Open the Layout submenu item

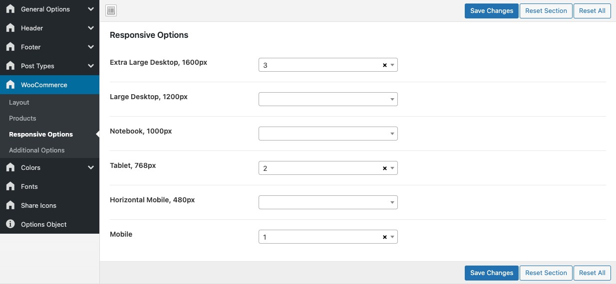coord(19,102)
